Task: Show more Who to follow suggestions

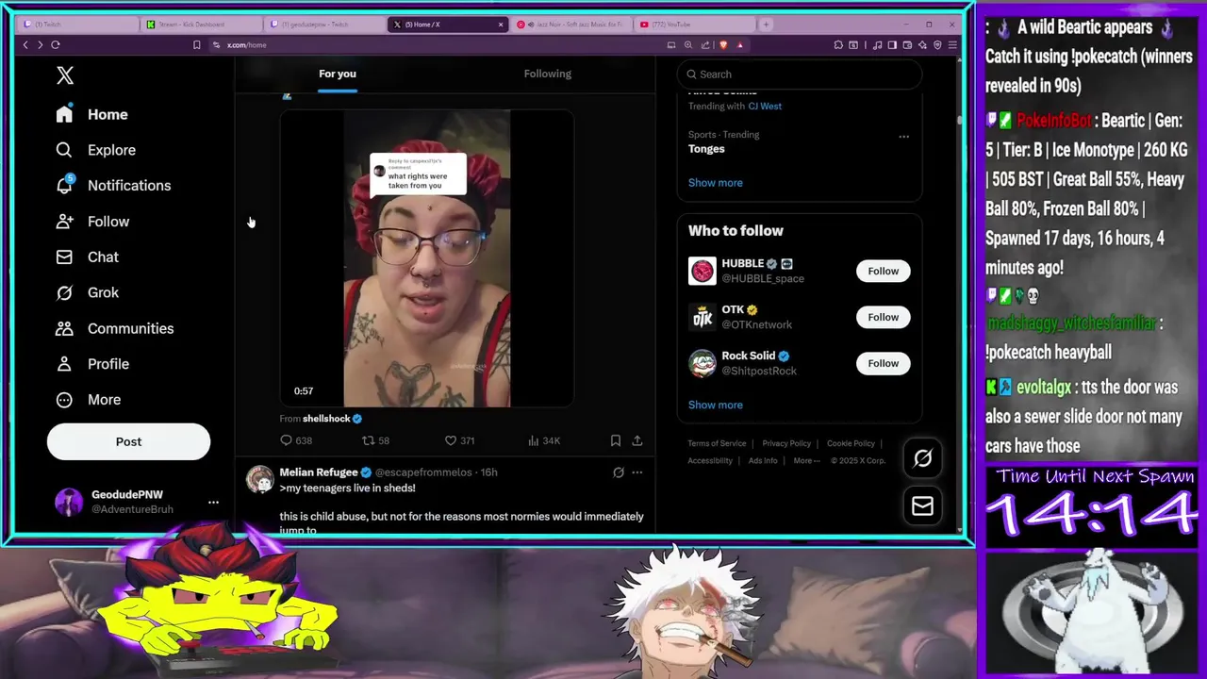Action: click(x=716, y=406)
